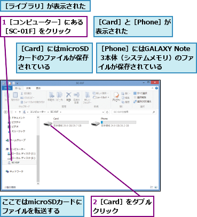Select Music (ミュージック) in navigation pane

[x=17, y=131]
